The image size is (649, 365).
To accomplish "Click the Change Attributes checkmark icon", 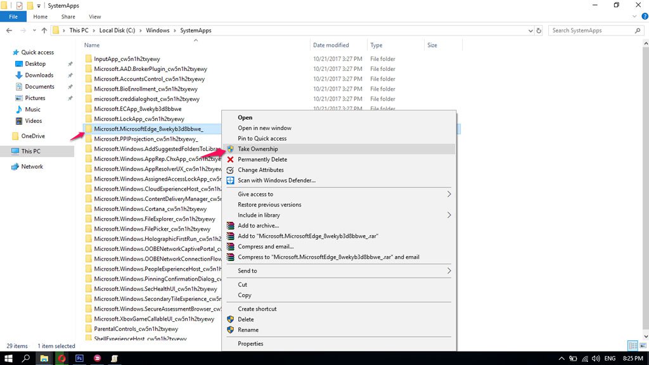I will coord(231,170).
